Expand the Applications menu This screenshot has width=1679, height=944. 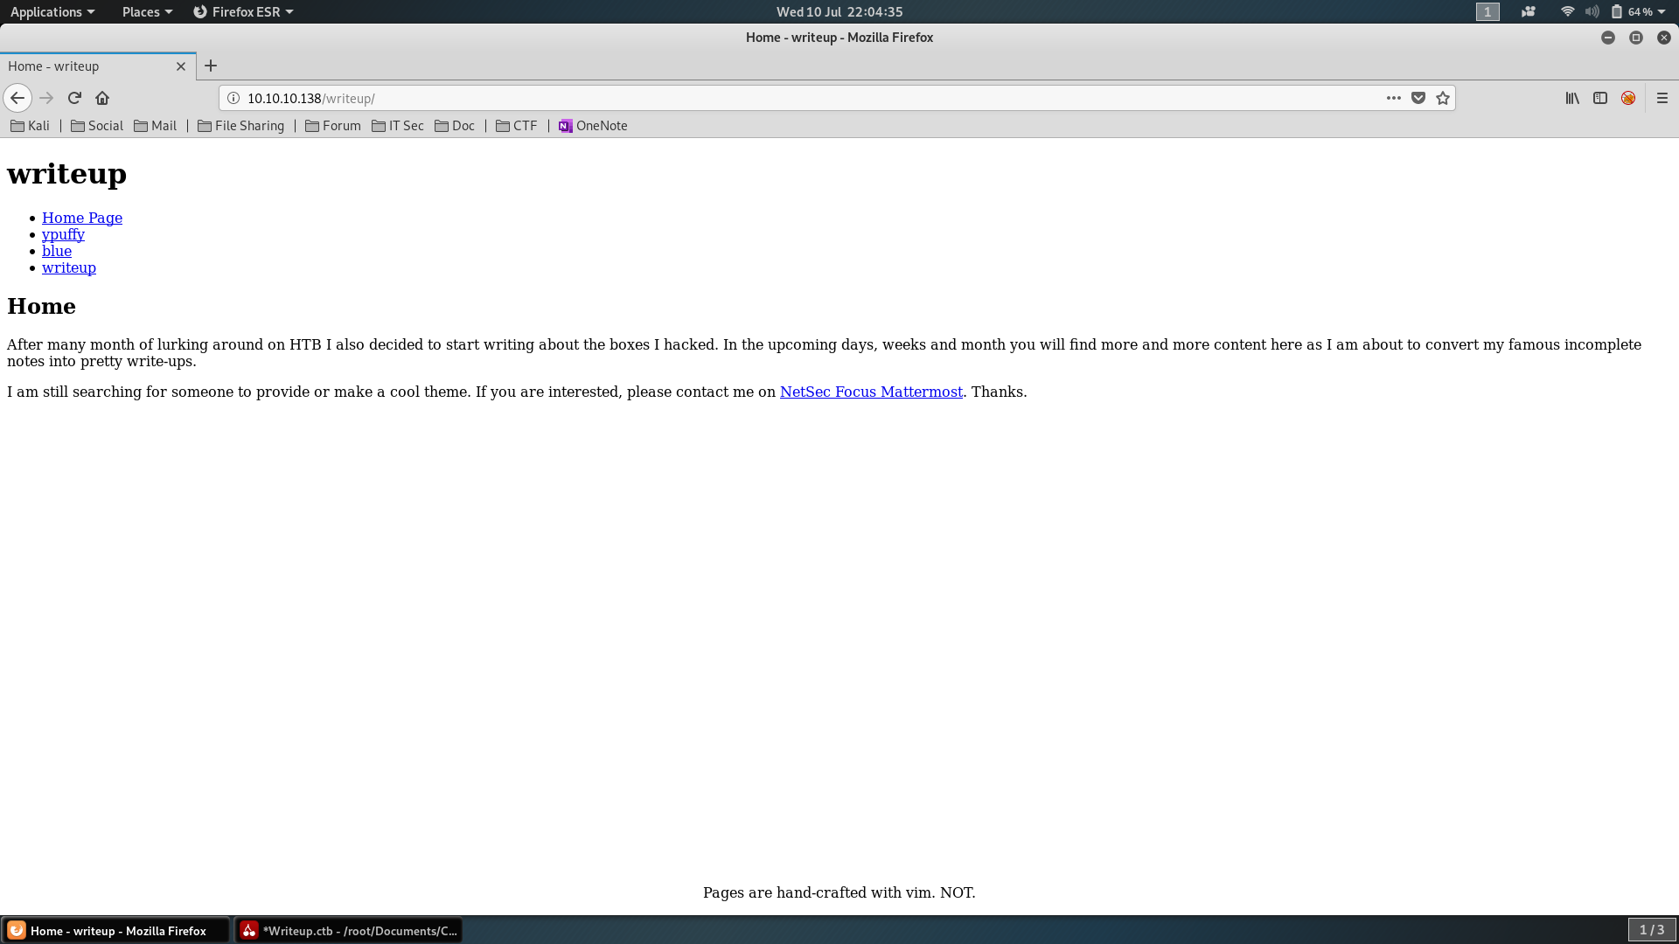[52, 11]
